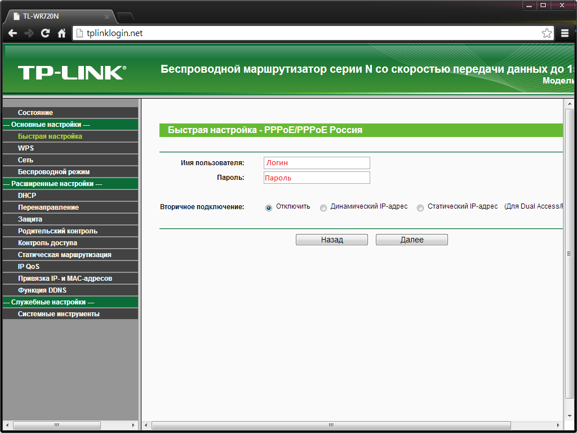Click the browser Back navigation arrow

(x=12, y=33)
